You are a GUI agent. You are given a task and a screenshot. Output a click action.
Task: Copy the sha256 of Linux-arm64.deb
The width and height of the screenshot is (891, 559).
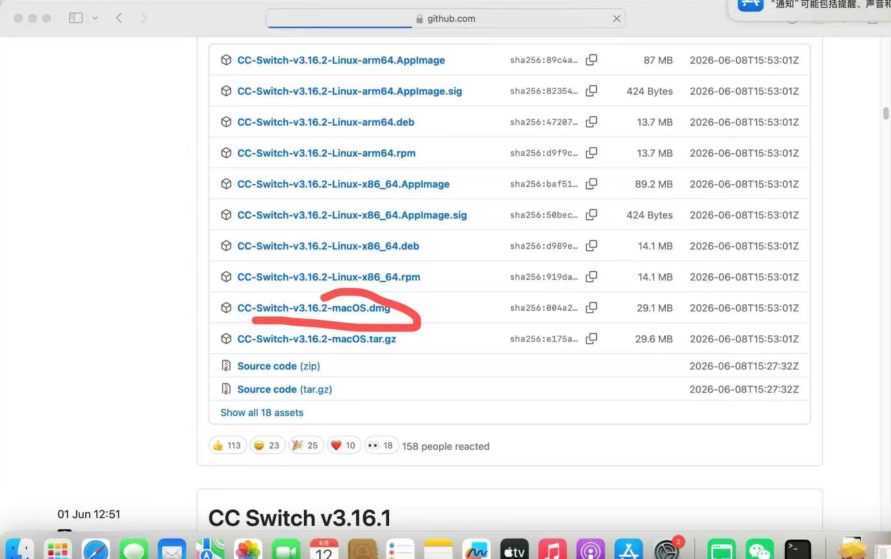(592, 121)
